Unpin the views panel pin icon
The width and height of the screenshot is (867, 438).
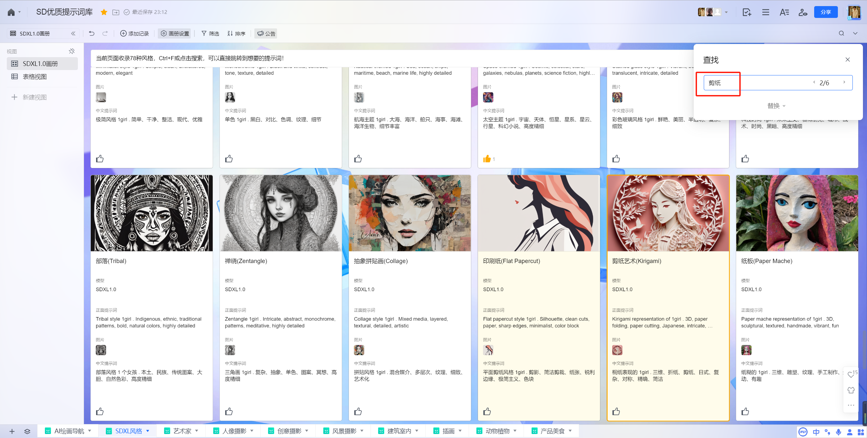(72, 51)
